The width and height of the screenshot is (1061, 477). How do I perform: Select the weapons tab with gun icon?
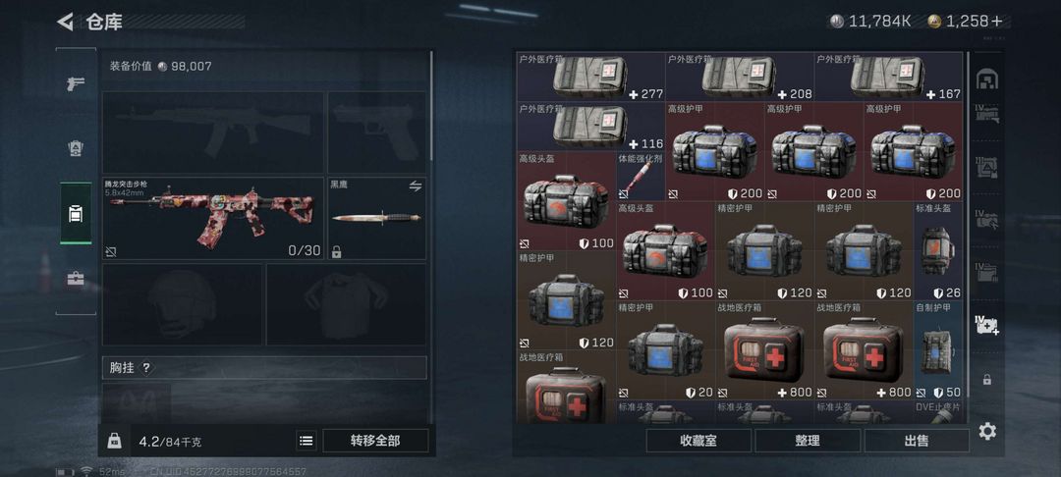[75, 83]
